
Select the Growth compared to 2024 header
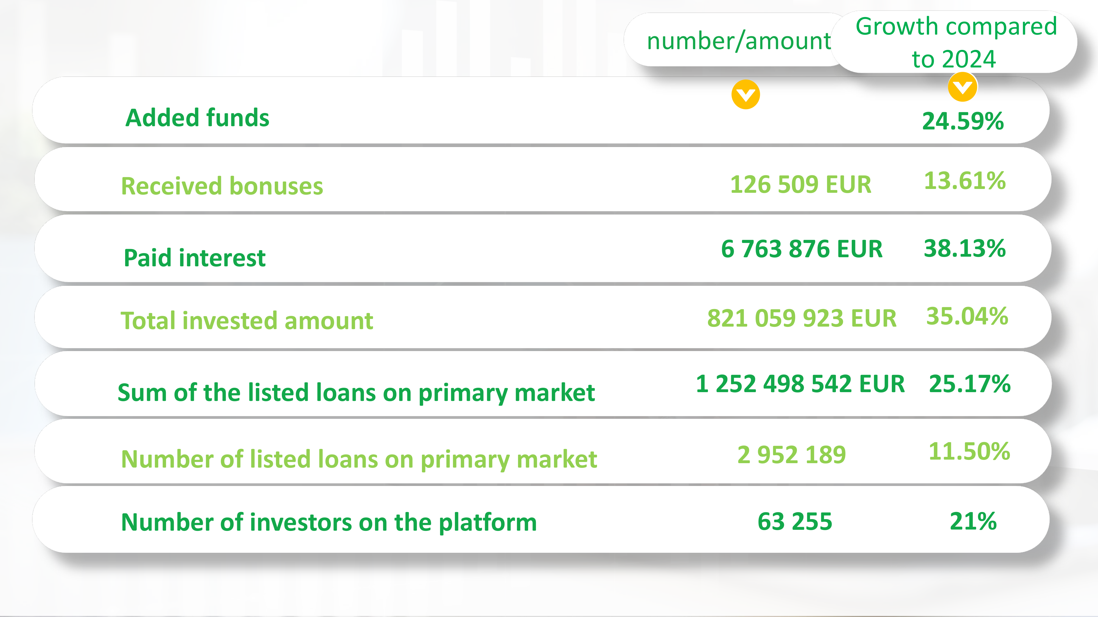tap(956, 42)
